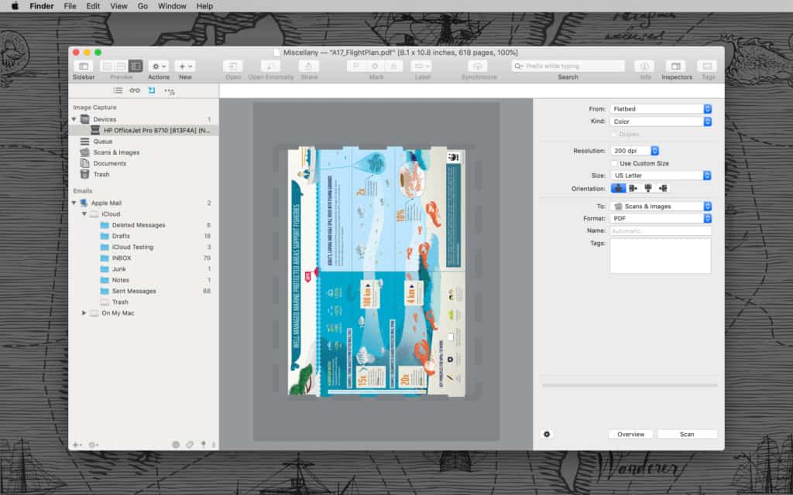Expand the On My Mac mailbox

pos(84,313)
